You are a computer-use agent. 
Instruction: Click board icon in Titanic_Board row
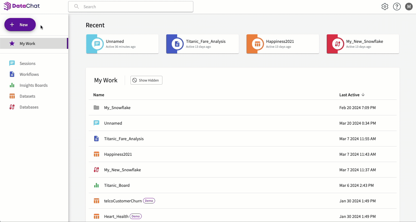pos(96,185)
